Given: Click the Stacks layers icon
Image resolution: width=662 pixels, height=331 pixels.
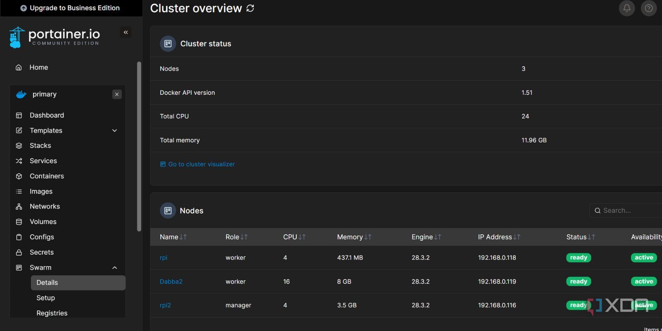Looking at the screenshot, I should pos(19,146).
